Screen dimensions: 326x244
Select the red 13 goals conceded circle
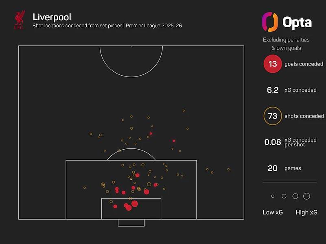pyautogui.click(x=272, y=64)
